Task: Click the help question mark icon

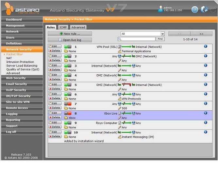Action: coord(195,9)
